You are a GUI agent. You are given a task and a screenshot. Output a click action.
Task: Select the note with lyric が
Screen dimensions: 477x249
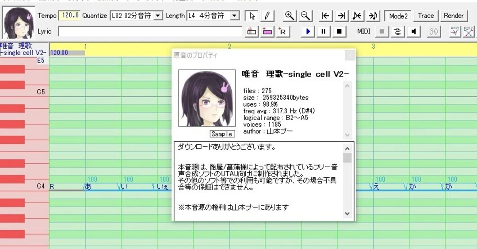coord(461,187)
